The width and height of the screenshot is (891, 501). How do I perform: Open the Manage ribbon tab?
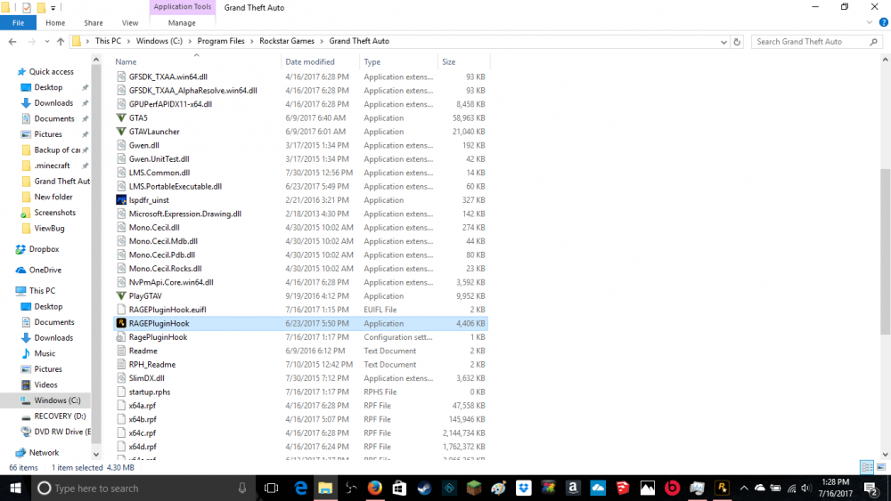pos(182,23)
